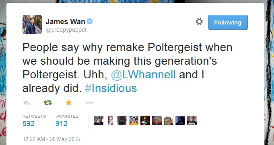This screenshot has width=274, height=145.
Task: Click the avatar with orange jacket
Action: [x=134, y=120]
